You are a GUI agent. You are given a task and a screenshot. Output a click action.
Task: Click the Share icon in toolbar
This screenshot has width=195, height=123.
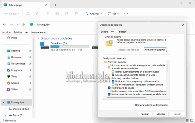click(67, 14)
